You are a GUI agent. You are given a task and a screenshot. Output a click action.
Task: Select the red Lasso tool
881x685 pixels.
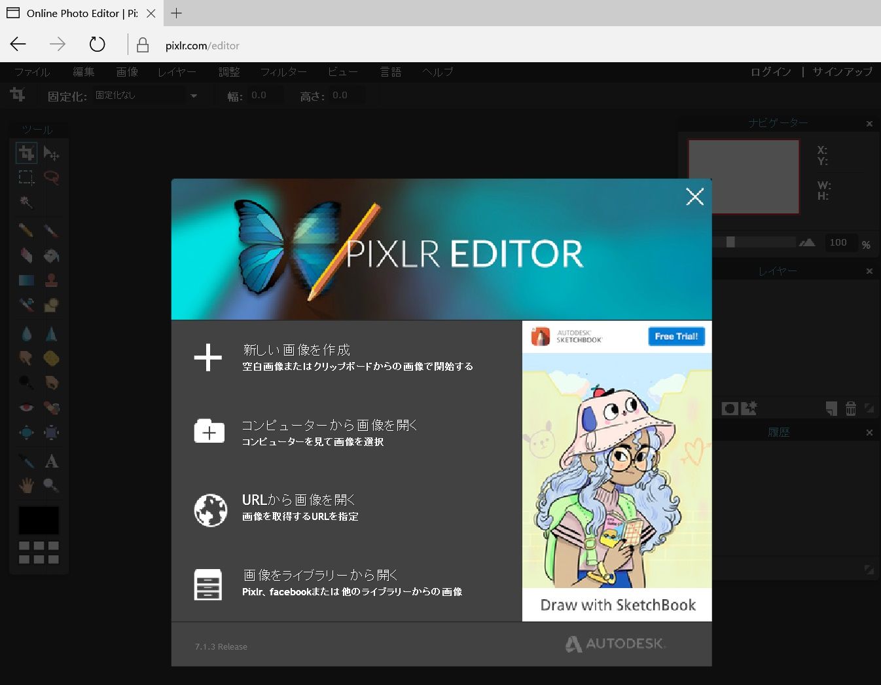tap(51, 177)
